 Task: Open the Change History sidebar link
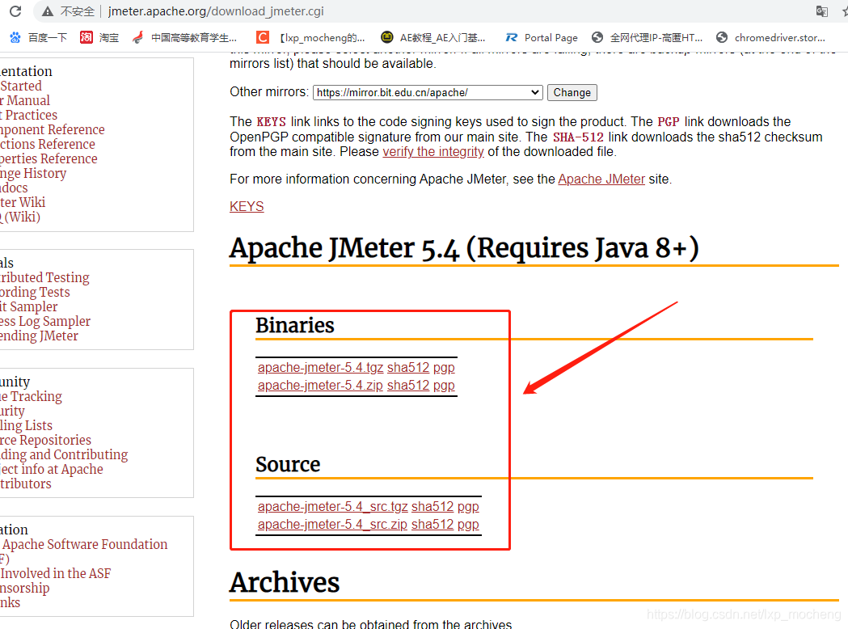33,174
